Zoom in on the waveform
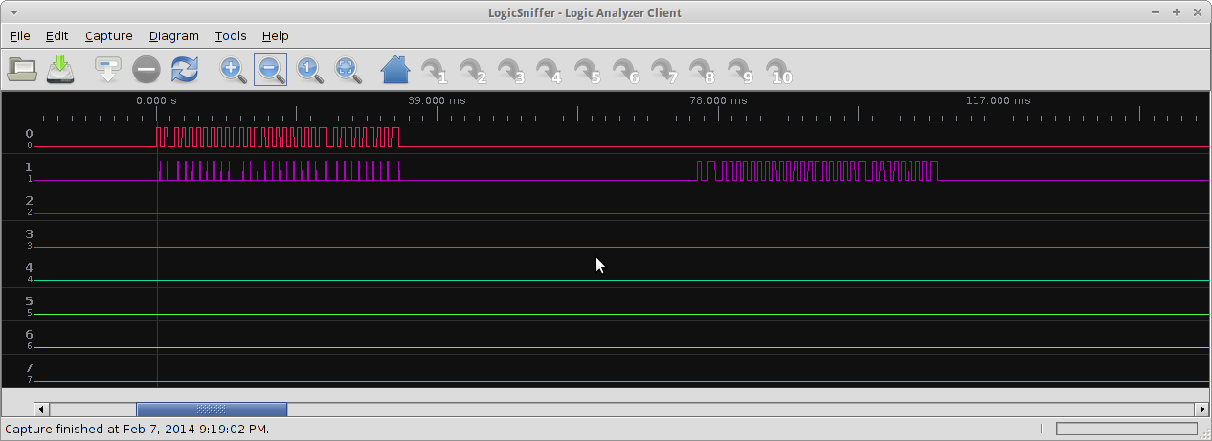The height and width of the screenshot is (441, 1212). (233, 69)
